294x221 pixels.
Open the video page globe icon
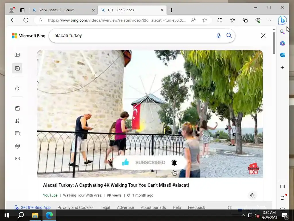click(252, 195)
